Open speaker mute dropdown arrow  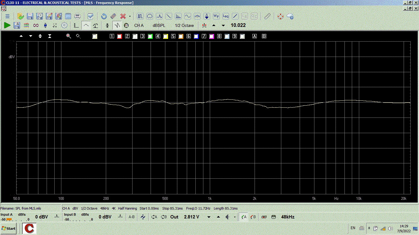pyautogui.click(x=235, y=217)
